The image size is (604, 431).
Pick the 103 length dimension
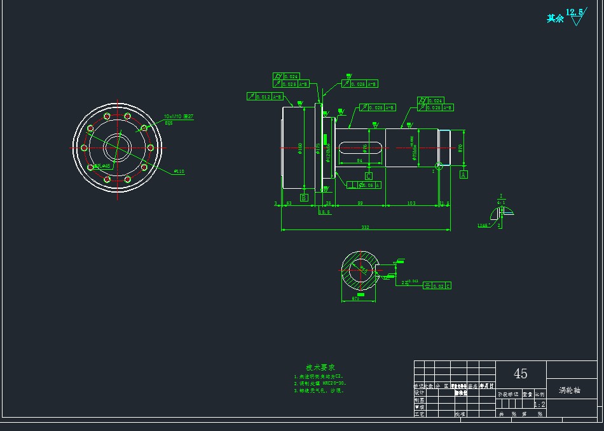[x=411, y=203]
